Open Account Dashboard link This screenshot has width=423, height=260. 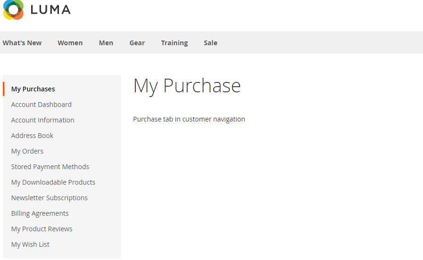pos(41,105)
